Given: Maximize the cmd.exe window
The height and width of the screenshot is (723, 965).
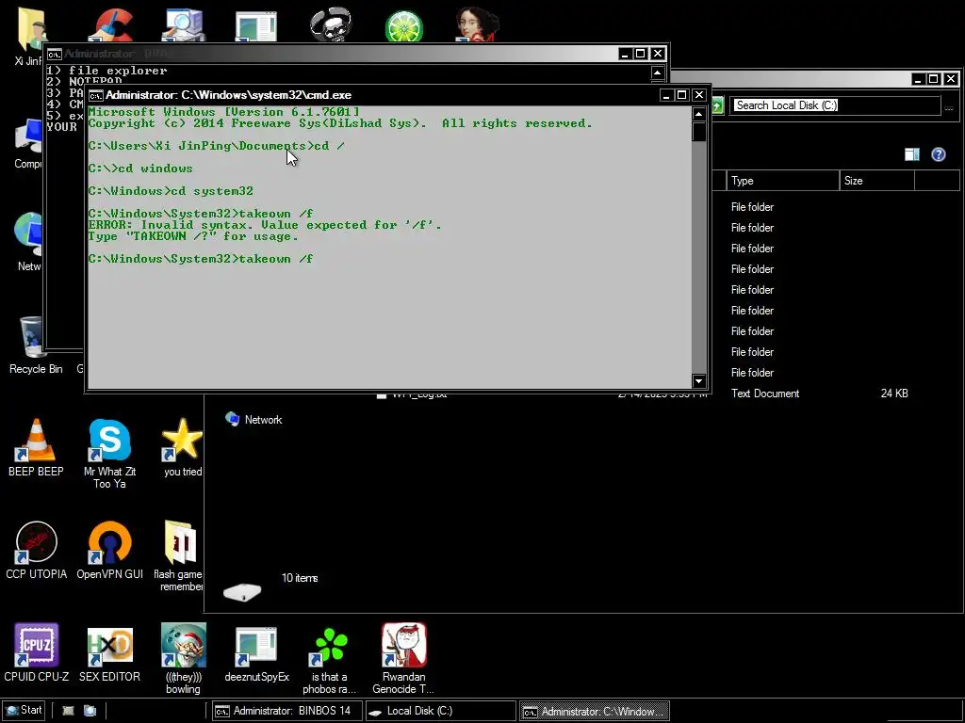Looking at the screenshot, I should [682, 95].
